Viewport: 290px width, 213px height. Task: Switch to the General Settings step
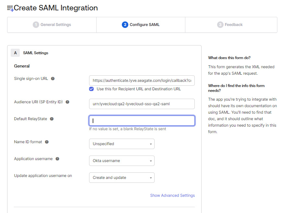tap(52, 24)
